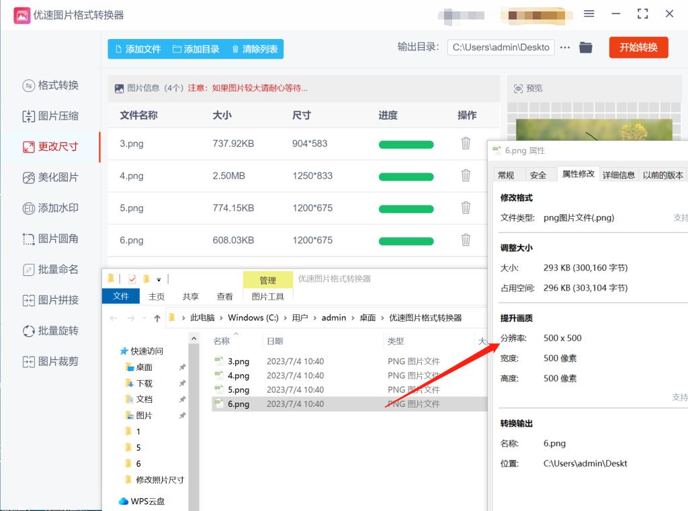Open the output folder icon beside 开始转换
The width and height of the screenshot is (688, 511).
click(x=585, y=47)
